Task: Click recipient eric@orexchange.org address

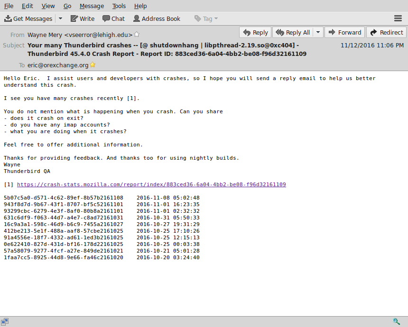Action: click(58, 65)
